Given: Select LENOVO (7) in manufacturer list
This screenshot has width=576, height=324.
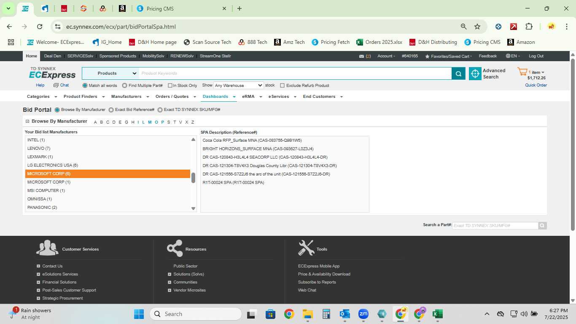Looking at the screenshot, I should [x=108, y=148].
